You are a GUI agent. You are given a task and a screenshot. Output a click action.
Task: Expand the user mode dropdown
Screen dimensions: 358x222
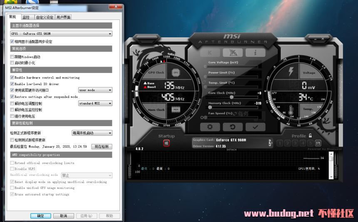[95, 90]
